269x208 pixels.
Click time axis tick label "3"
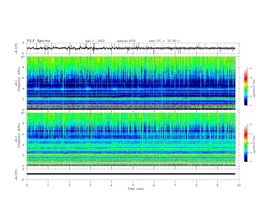click(90, 185)
